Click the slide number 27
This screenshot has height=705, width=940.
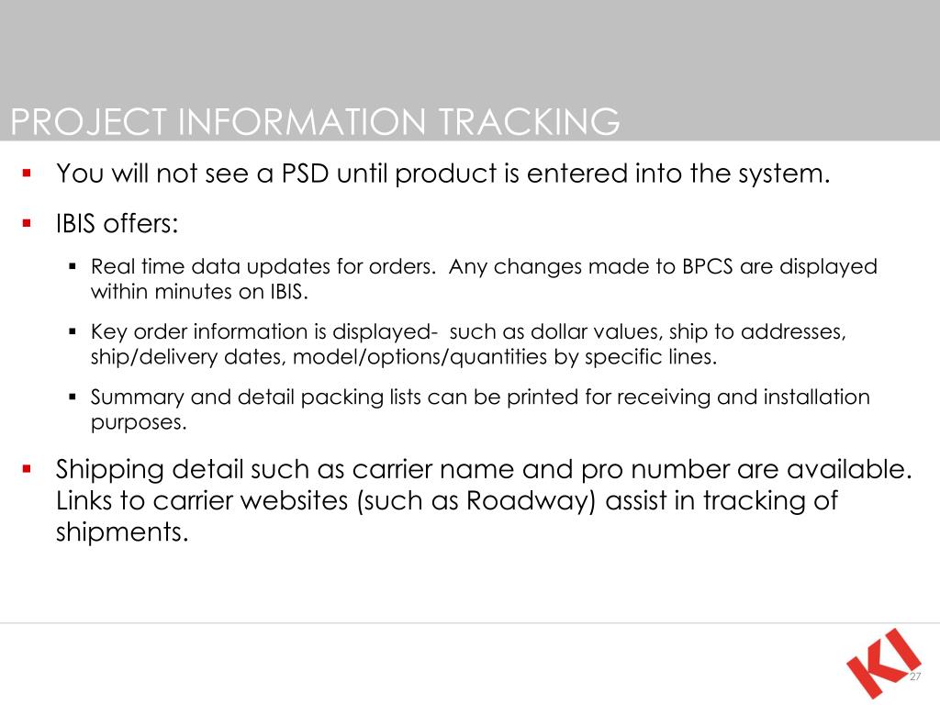click(x=915, y=677)
